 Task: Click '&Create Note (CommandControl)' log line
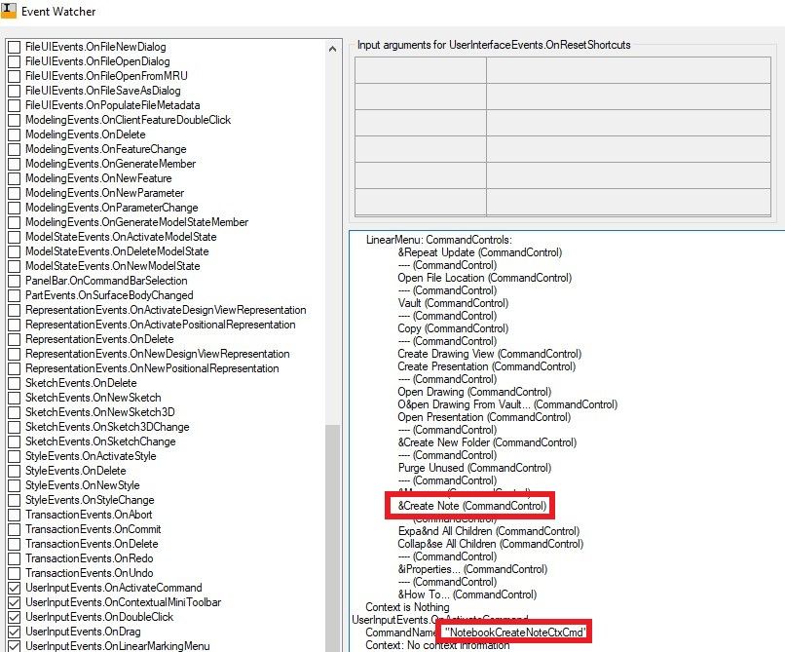(x=471, y=506)
